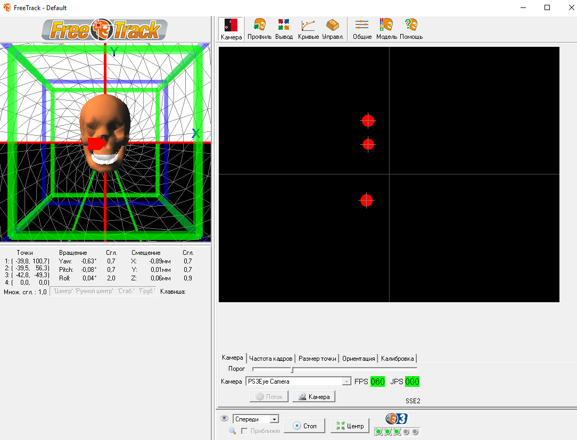Click the bottom red tracked point
The height and width of the screenshot is (440, 577).
367,201
